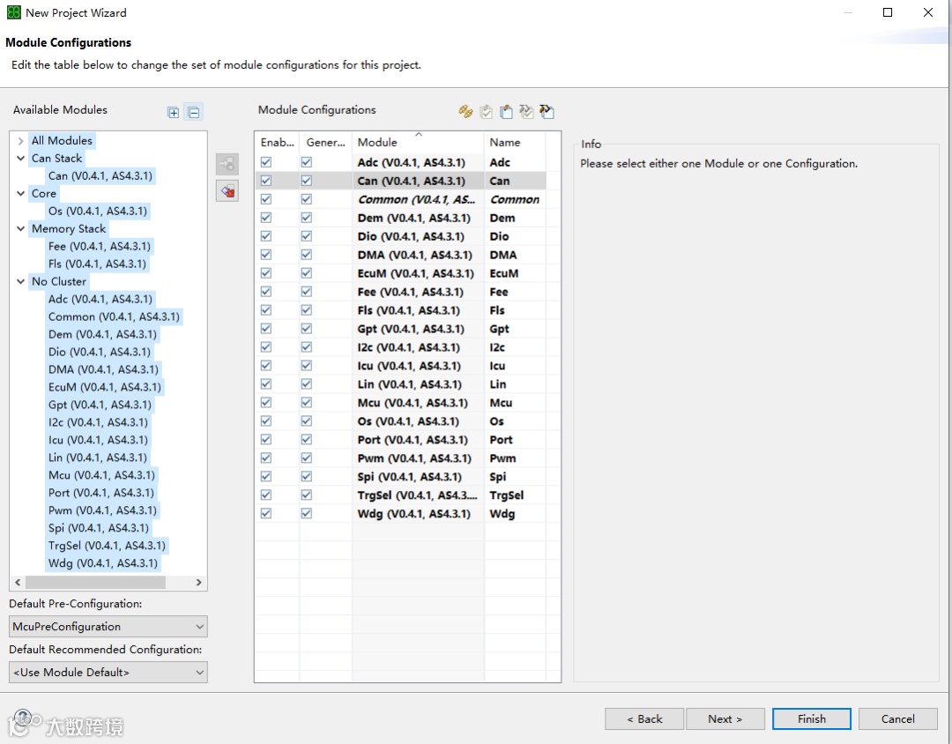Collapse the No Cluster tree node
The width and height of the screenshot is (952, 744).
pyautogui.click(x=20, y=282)
